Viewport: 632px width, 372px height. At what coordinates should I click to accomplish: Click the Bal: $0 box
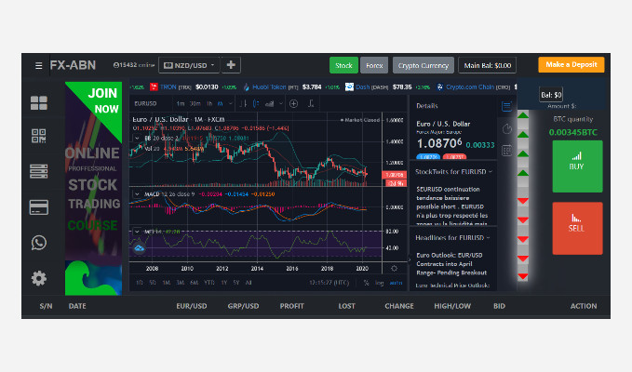click(551, 95)
